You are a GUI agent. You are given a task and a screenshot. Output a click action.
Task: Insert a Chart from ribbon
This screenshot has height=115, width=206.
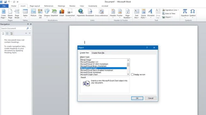pos(61,13)
